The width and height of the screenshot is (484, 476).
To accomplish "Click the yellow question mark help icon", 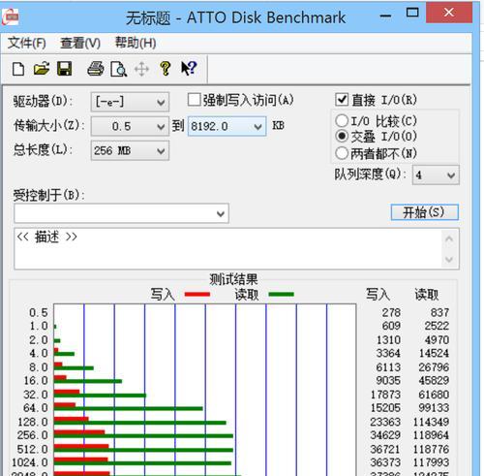I will tap(166, 69).
